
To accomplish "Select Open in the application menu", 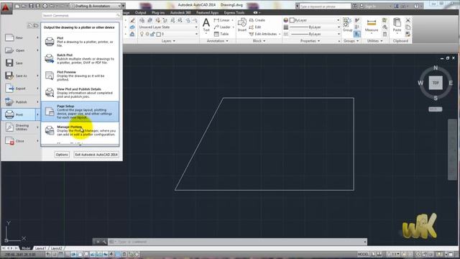I will pos(19,50).
